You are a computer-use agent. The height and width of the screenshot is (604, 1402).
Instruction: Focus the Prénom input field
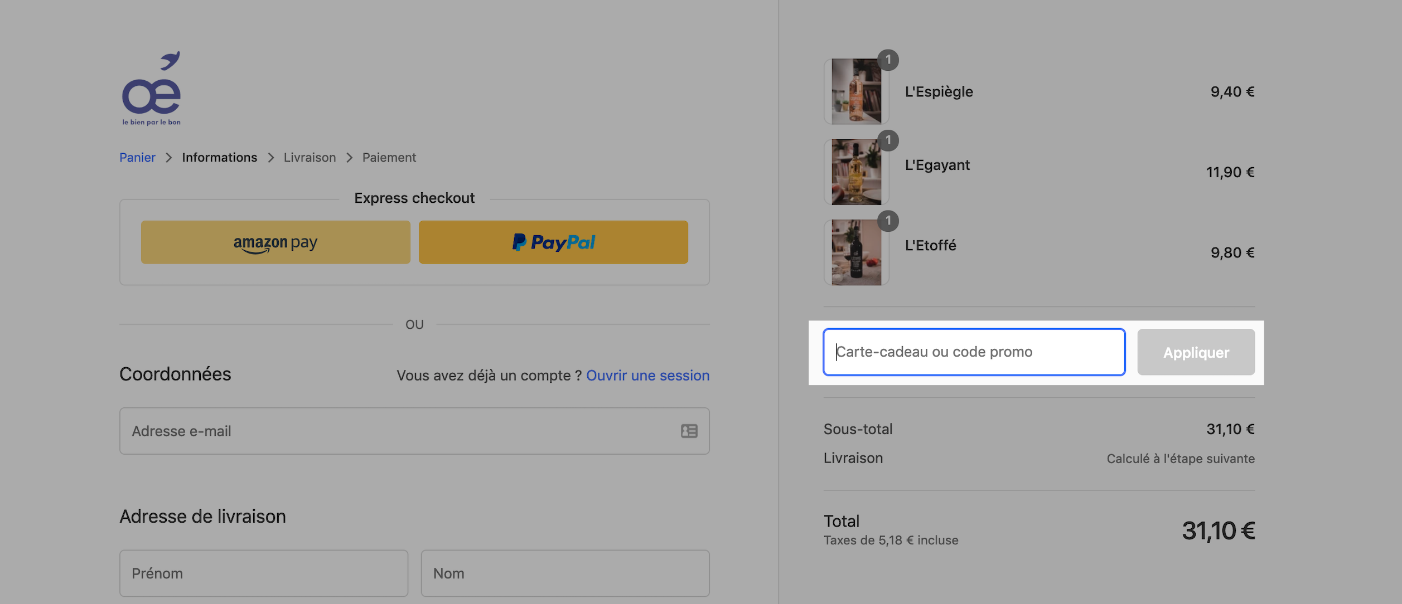264,573
